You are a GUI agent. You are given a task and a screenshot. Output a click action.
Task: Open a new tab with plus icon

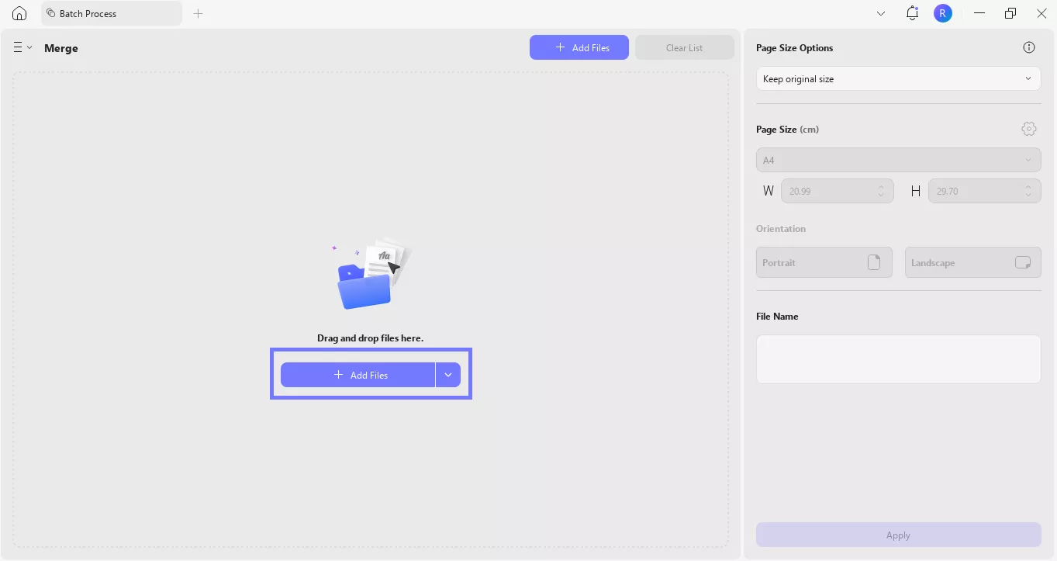coord(198,13)
